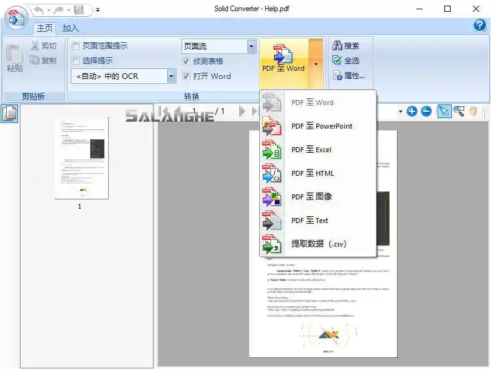Select PDF 至 Text menu item

[x=318, y=221]
